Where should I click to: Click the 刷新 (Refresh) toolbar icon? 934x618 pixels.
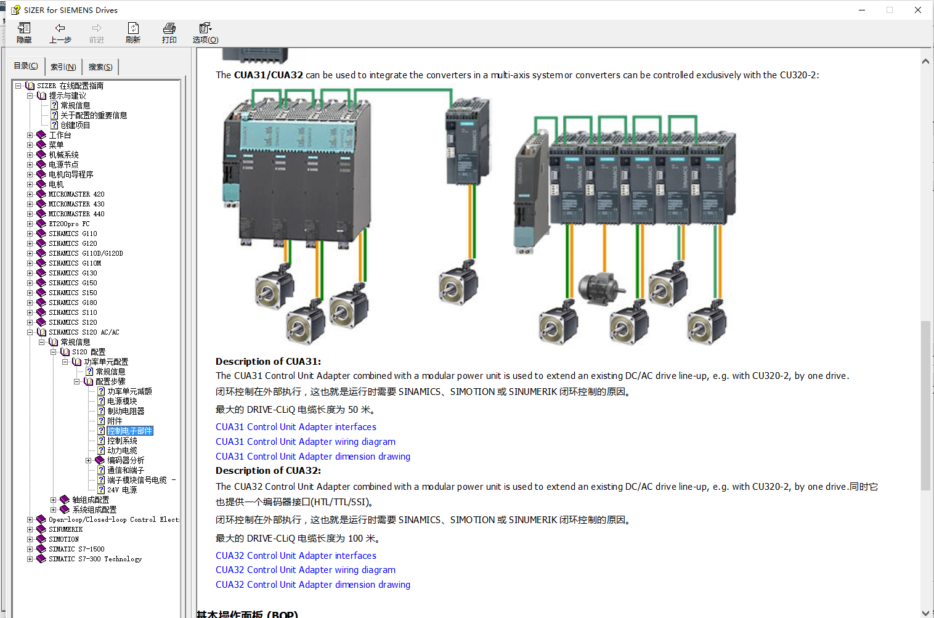pyautogui.click(x=133, y=28)
